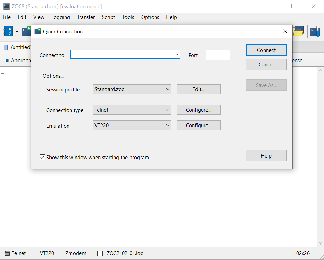Uncheck Show this window when starting
Image resolution: width=324 pixels, height=260 pixels.
(x=42, y=157)
